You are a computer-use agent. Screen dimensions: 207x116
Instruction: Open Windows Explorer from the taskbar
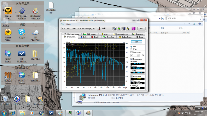[22, 113]
